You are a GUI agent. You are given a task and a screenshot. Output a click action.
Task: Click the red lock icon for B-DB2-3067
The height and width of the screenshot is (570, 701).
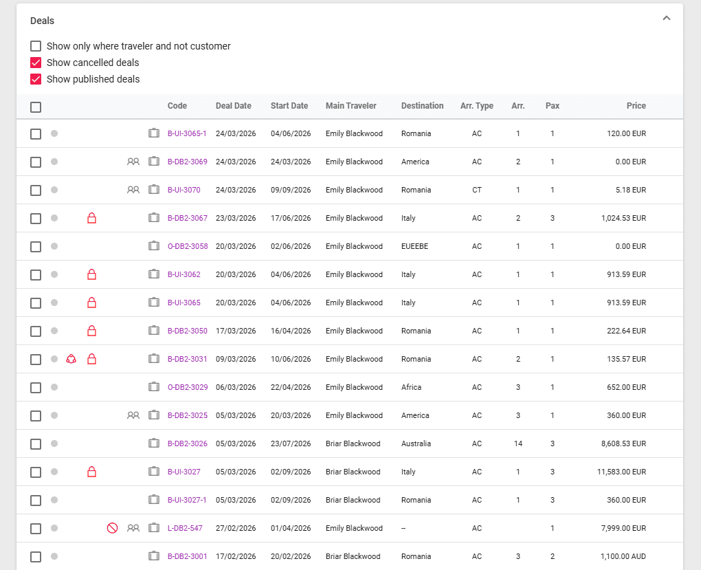[x=91, y=219]
